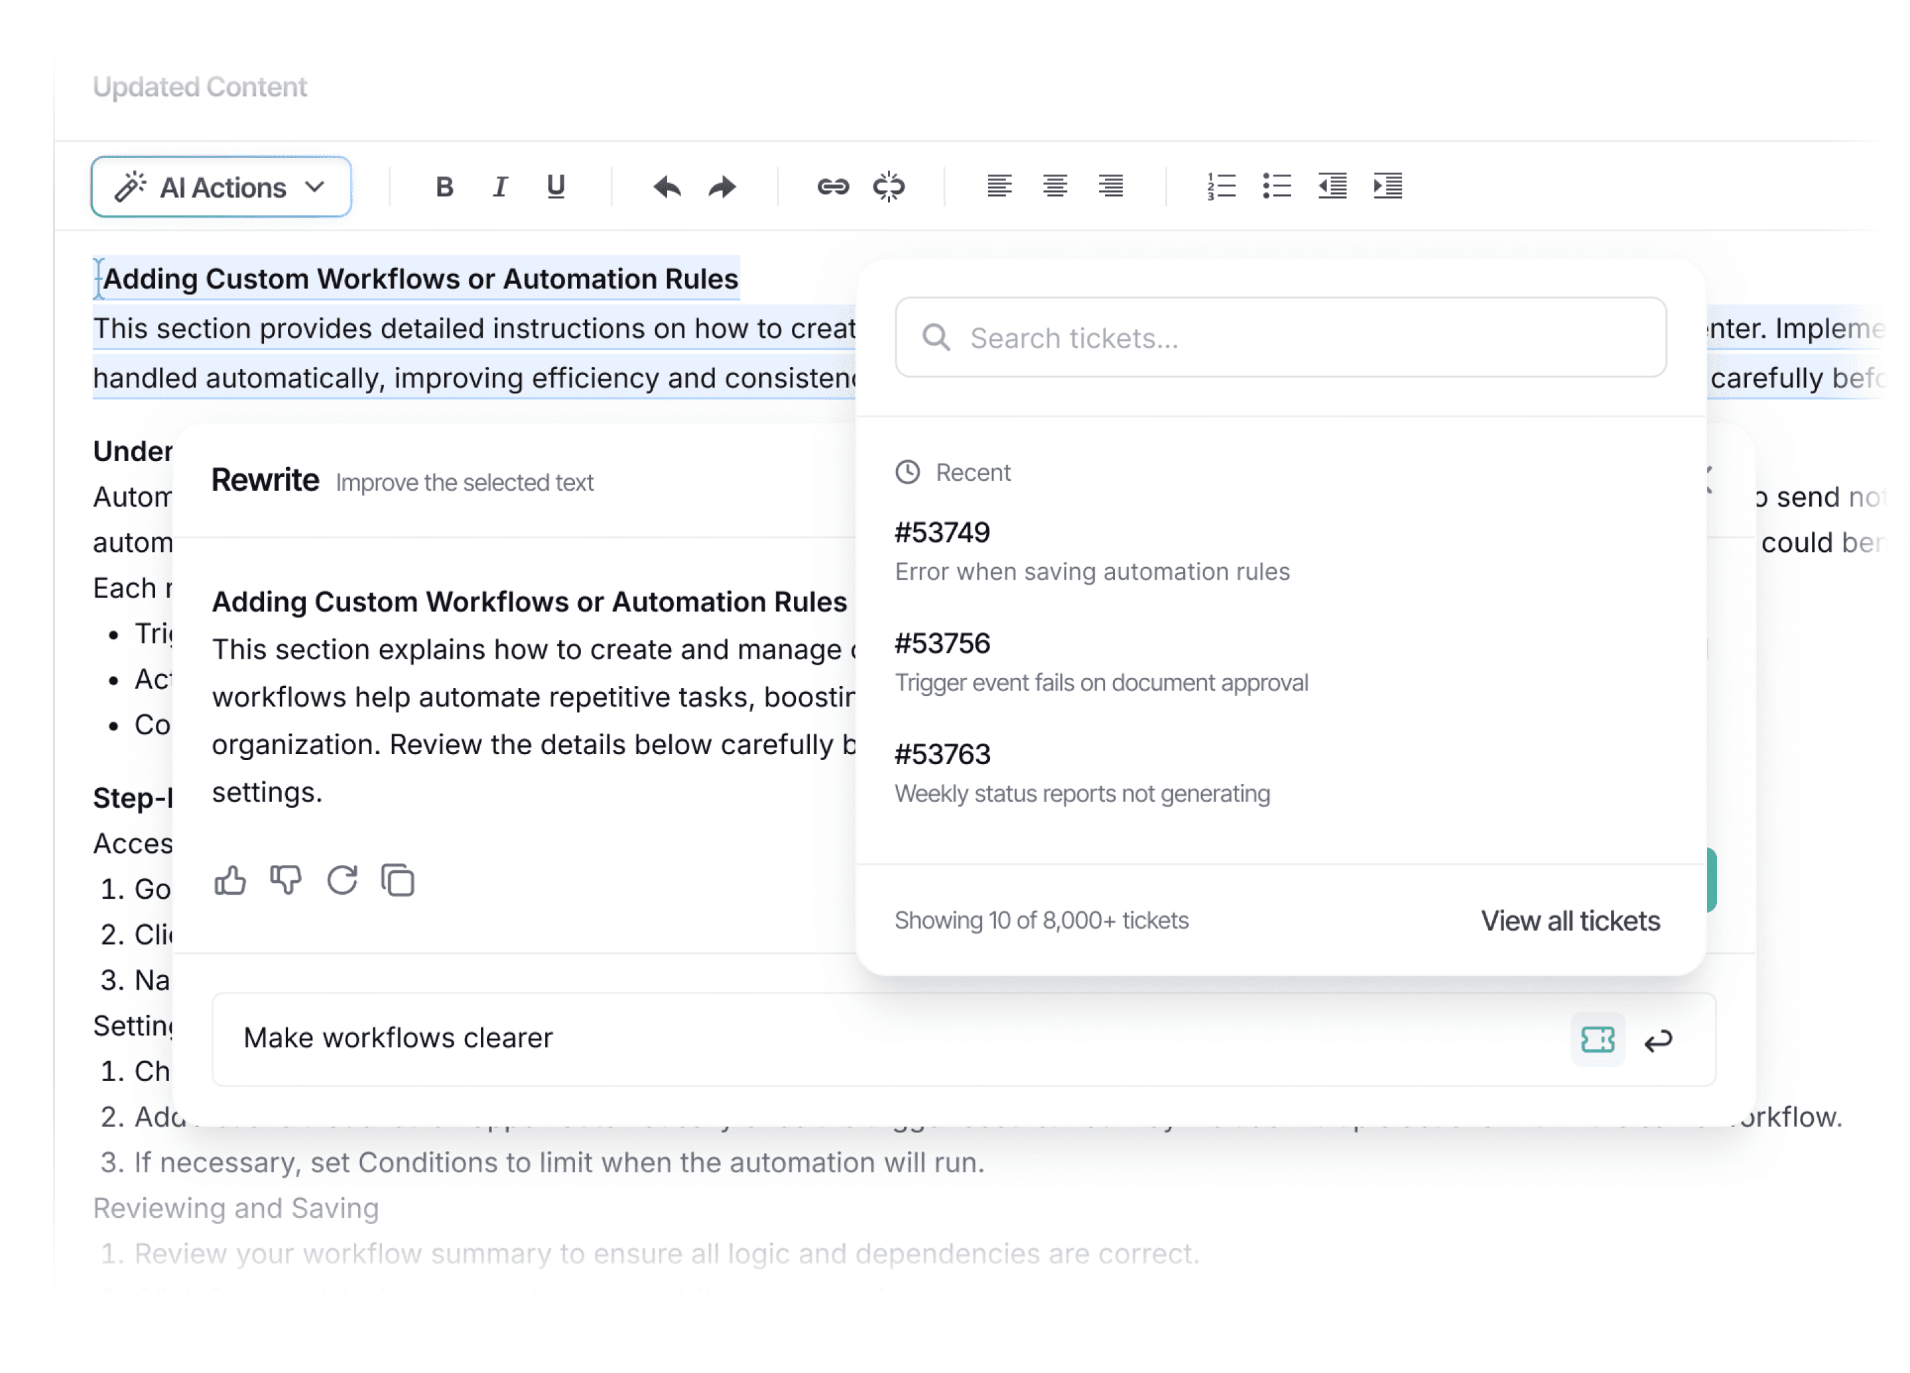Center align the text
Image resolution: width=1910 pixels, height=1373 pixels.
[1054, 185]
